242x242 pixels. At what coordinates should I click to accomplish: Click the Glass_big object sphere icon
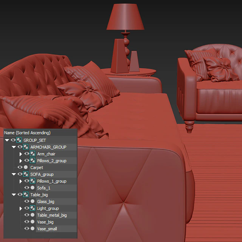click(x=33, y=201)
